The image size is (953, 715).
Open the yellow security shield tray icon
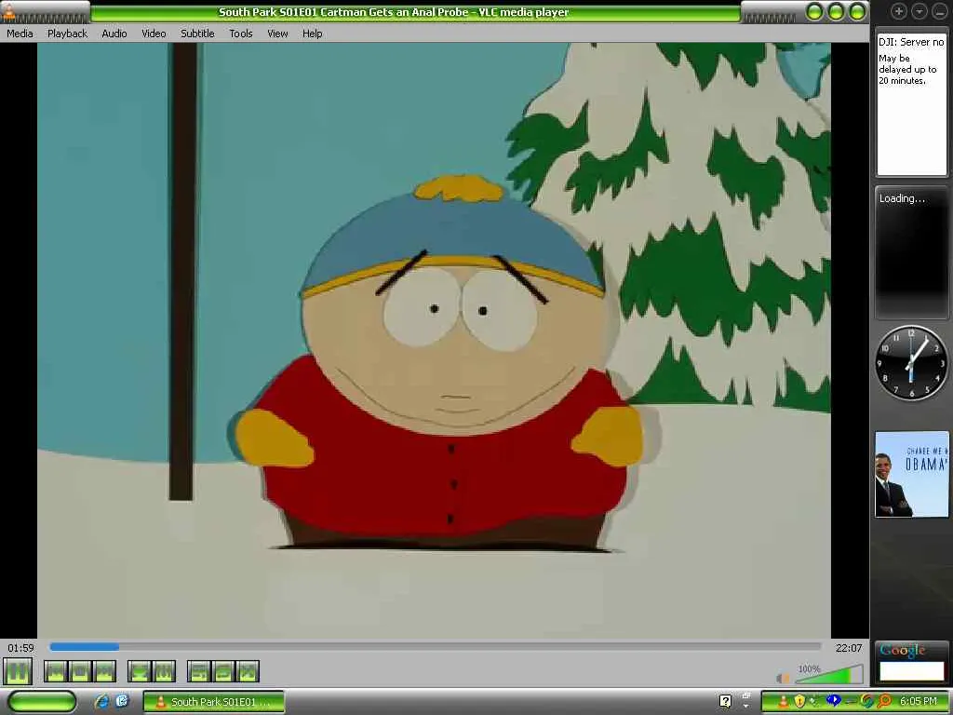(x=799, y=702)
